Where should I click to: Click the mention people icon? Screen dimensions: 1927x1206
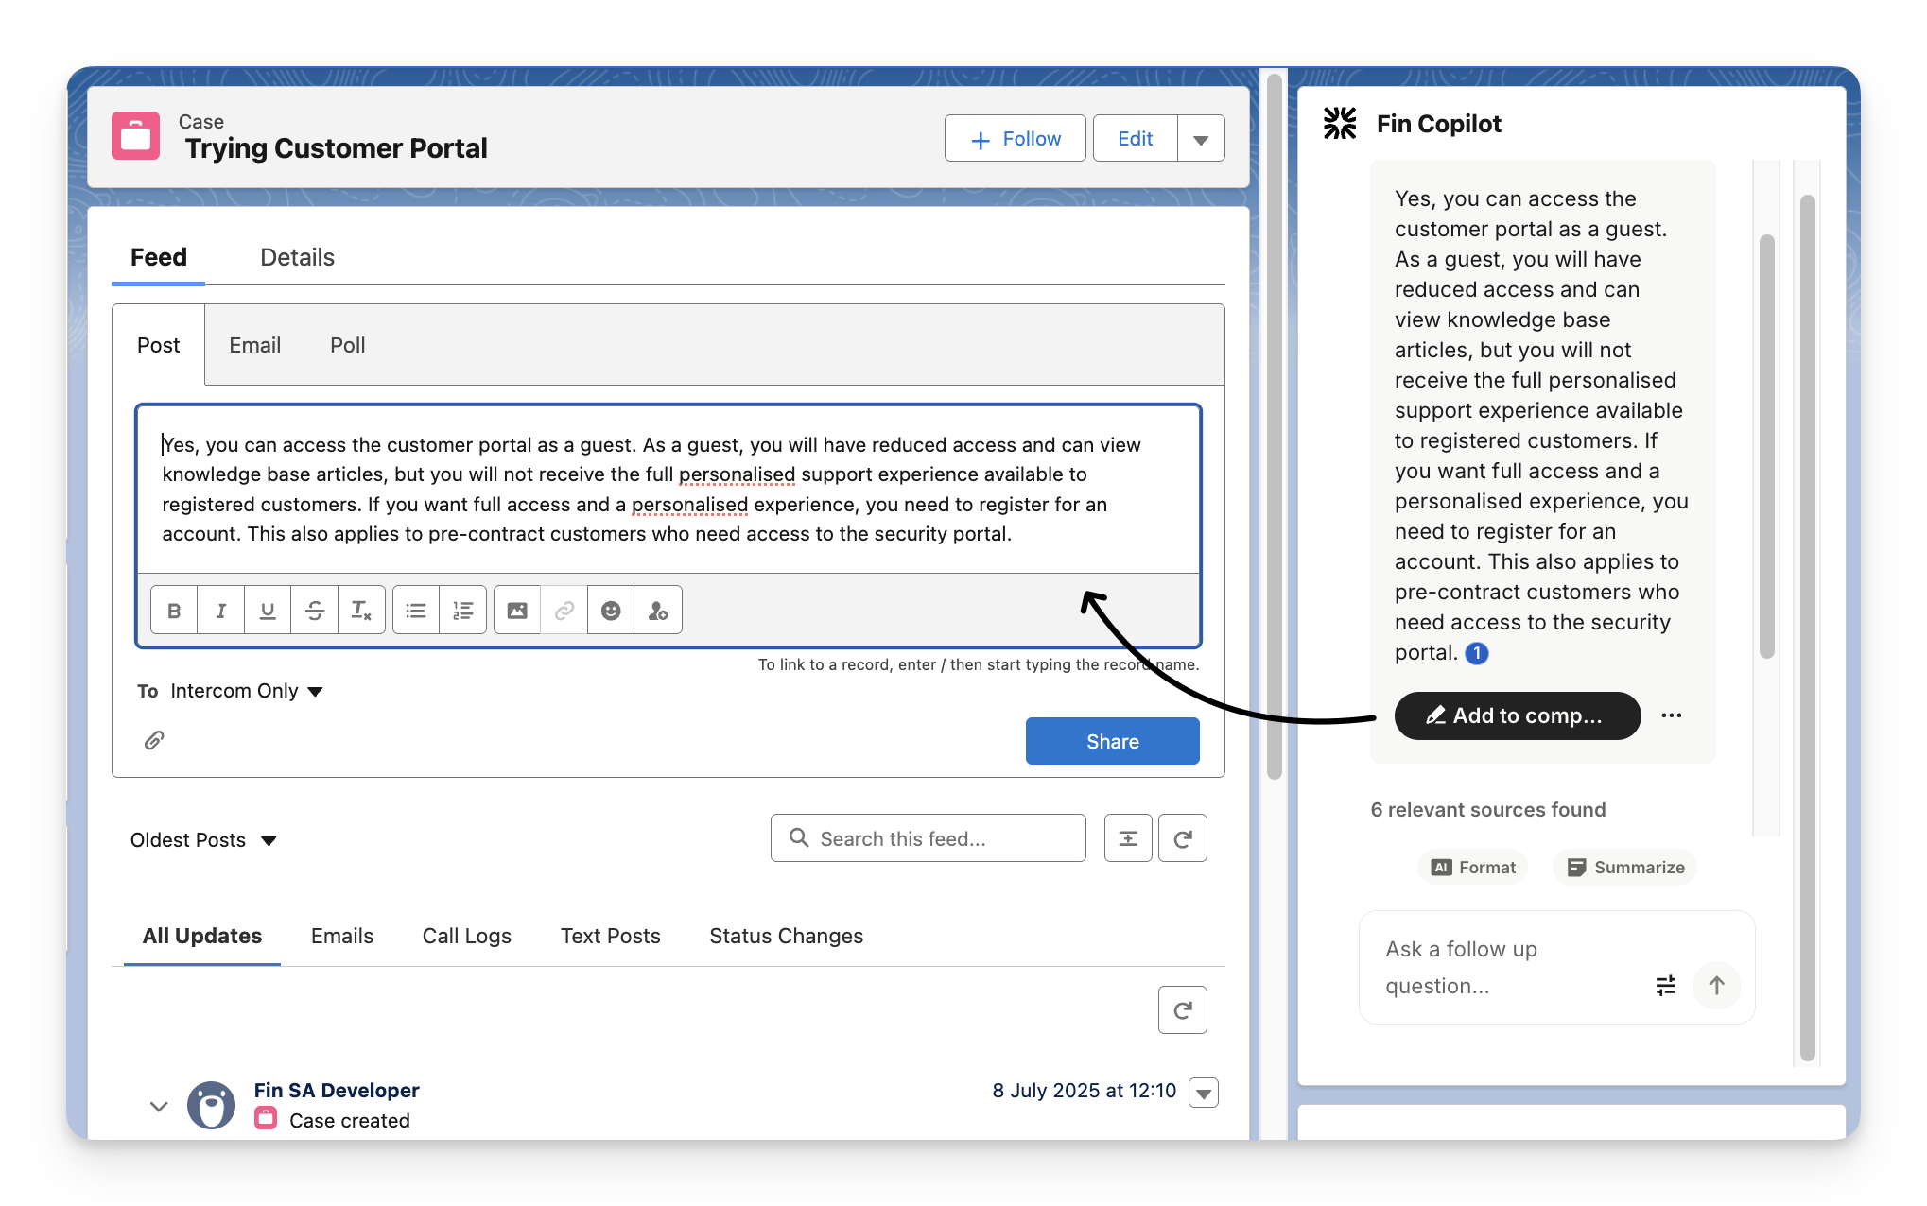point(658,611)
